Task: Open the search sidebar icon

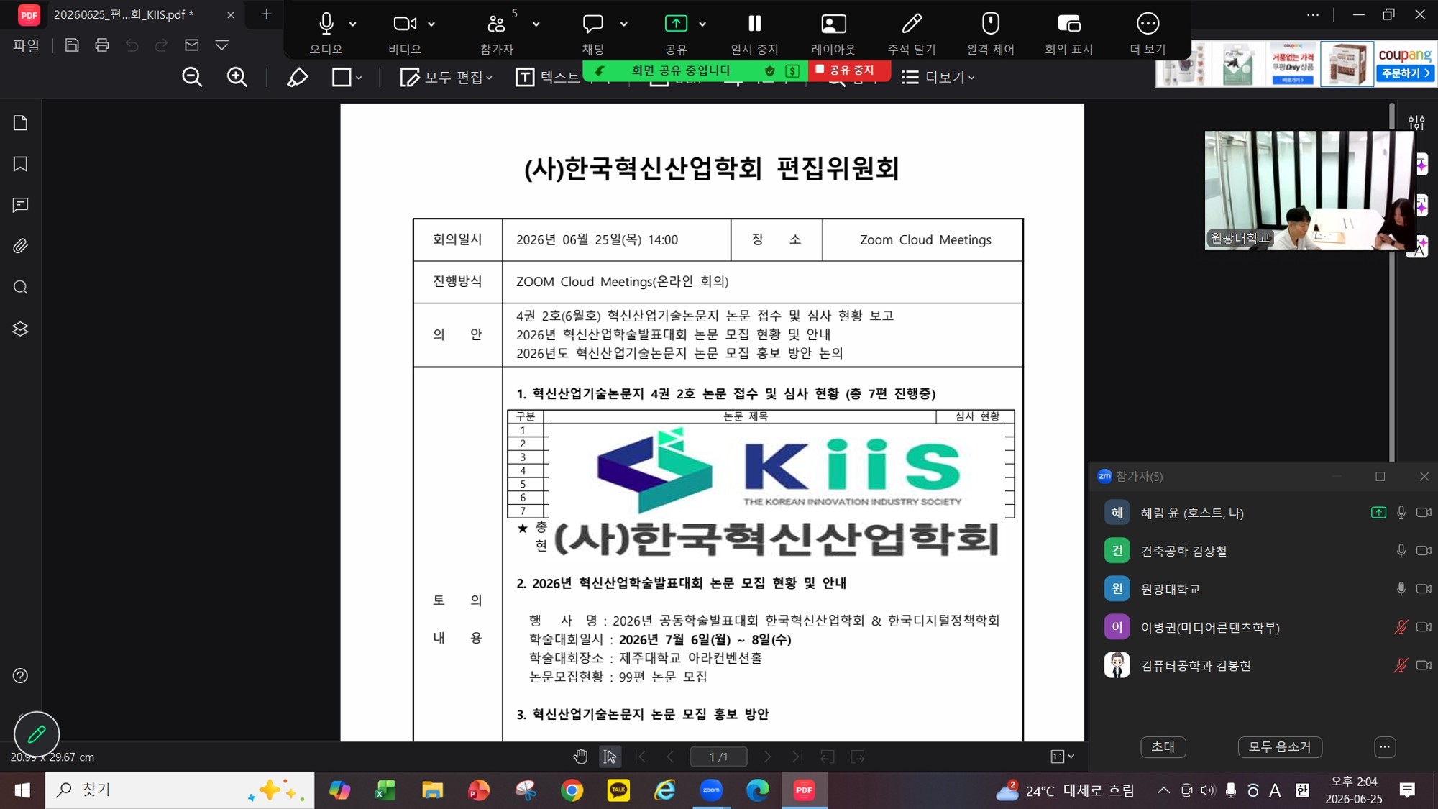Action: [x=20, y=288]
